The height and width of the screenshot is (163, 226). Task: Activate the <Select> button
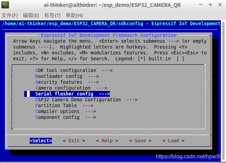tap(41, 141)
